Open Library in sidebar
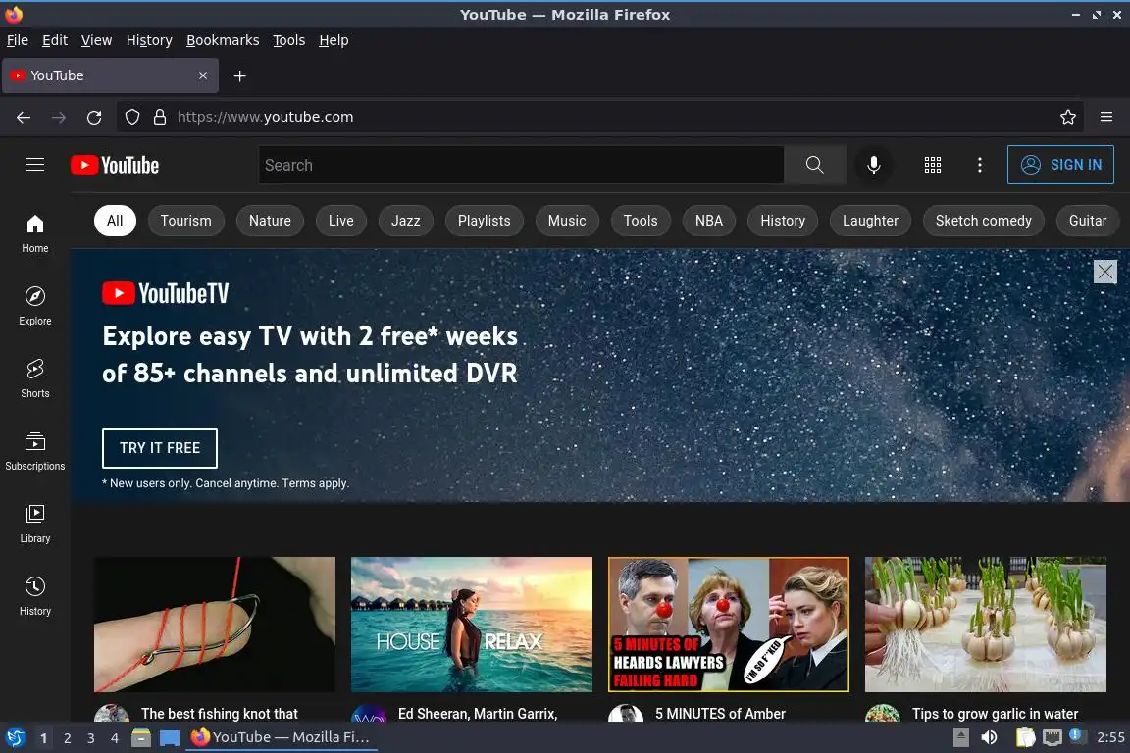 [35, 524]
